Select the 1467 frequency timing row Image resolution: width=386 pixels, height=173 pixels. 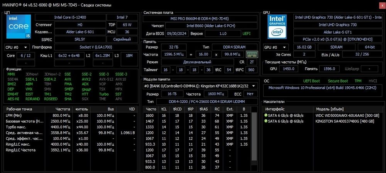[197, 121]
